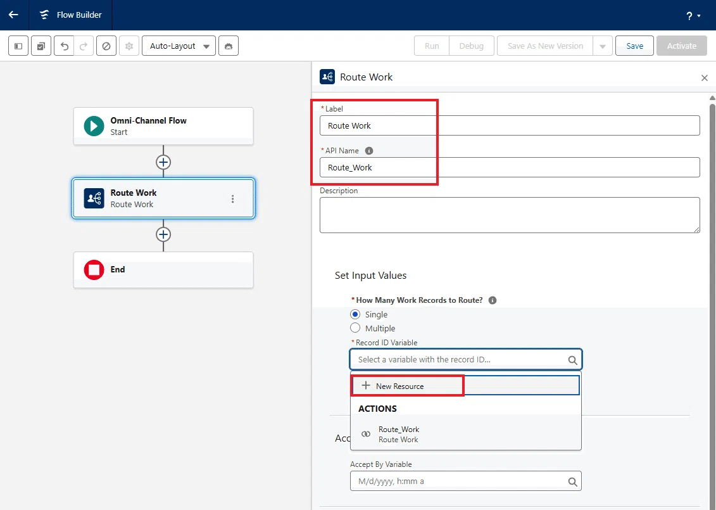Choose New Resource from the dropdown list
716x510 pixels.
click(x=466, y=386)
